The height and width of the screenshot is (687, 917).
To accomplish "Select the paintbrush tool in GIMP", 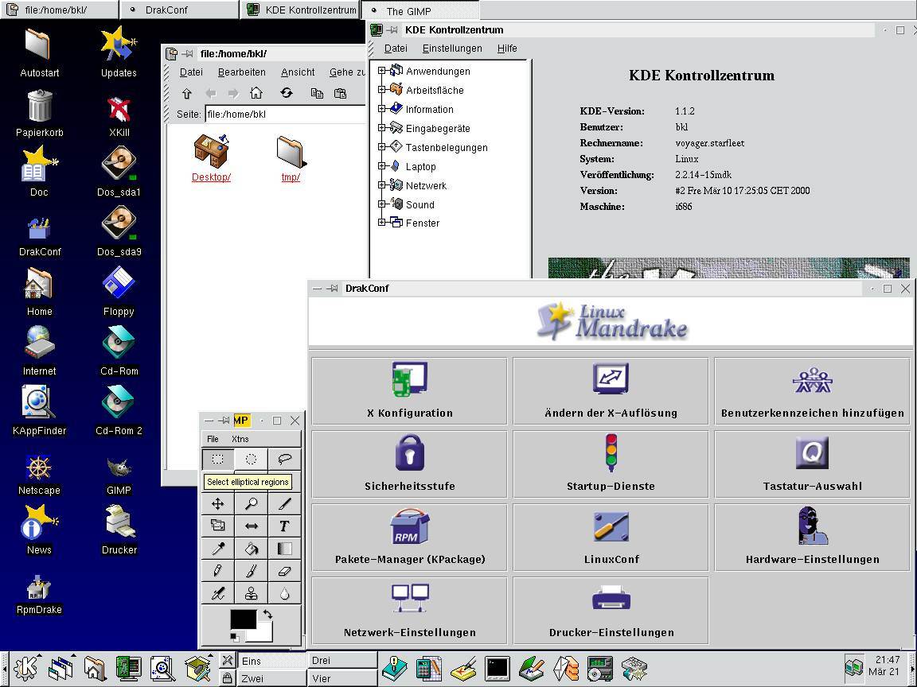I will pos(251,571).
